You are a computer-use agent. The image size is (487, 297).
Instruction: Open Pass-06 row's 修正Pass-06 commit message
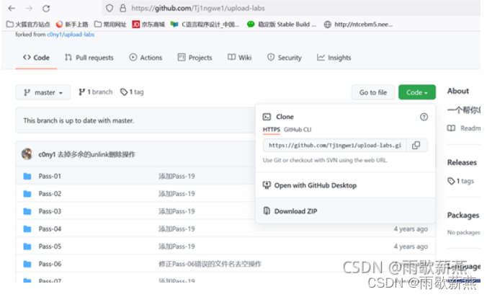(x=210, y=264)
